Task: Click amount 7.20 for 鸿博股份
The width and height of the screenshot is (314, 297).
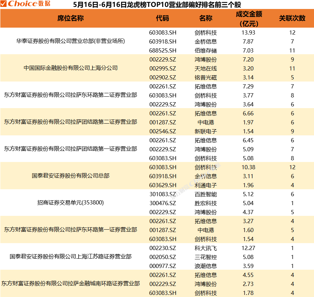Action: tap(248, 59)
